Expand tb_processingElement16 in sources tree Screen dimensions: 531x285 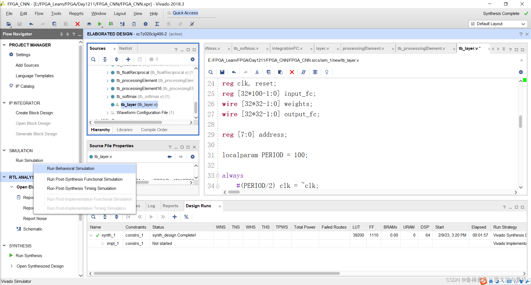[107, 89]
